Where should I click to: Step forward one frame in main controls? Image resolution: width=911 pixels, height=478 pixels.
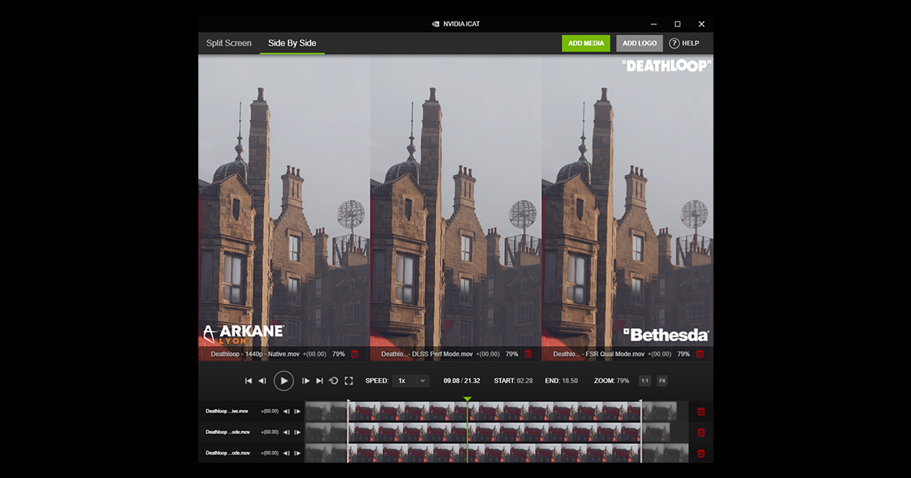[306, 381]
